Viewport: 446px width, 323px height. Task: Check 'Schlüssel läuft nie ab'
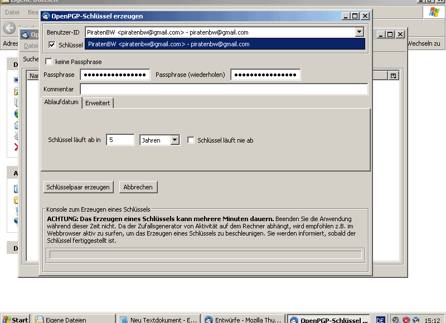(x=191, y=140)
